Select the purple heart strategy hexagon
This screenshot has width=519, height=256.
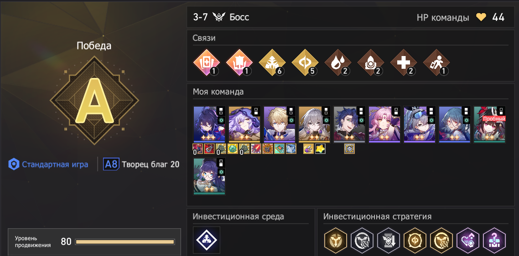click(x=468, y=240)
